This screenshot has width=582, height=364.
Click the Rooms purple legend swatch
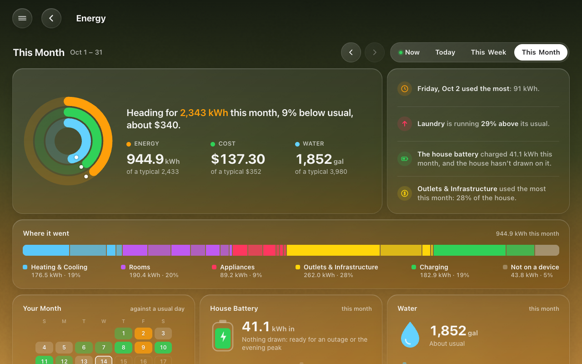pyautogui.click(x=123, y=267)
